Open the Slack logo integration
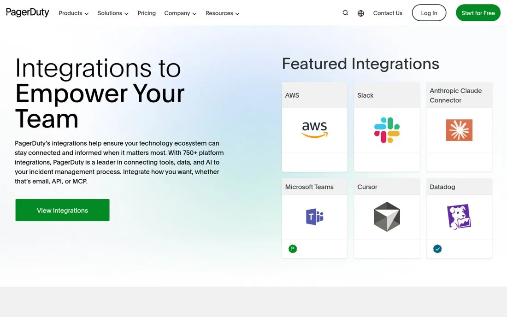The image size is (507, 317). (387, 130)
